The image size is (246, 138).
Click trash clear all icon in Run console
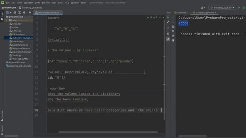(x=173, y=41)
